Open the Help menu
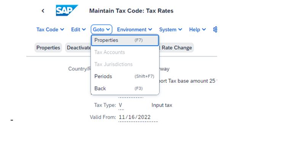Viewport: 296px width, 146px height. click(x=197, y=30)
